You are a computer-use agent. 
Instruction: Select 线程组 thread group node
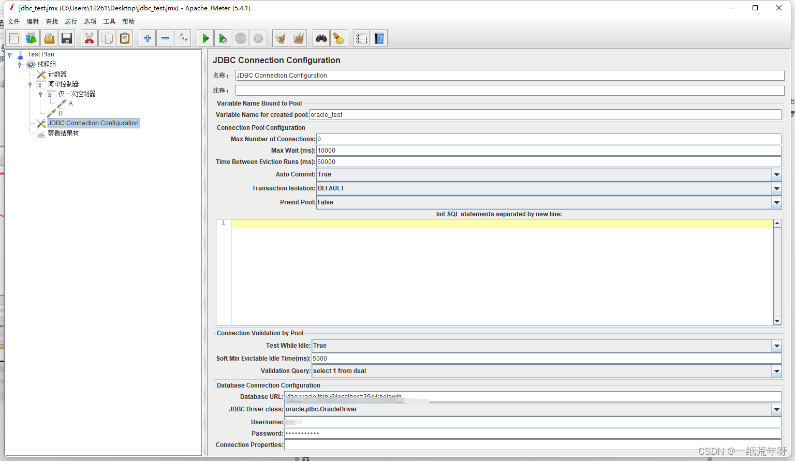pos(47,64)
